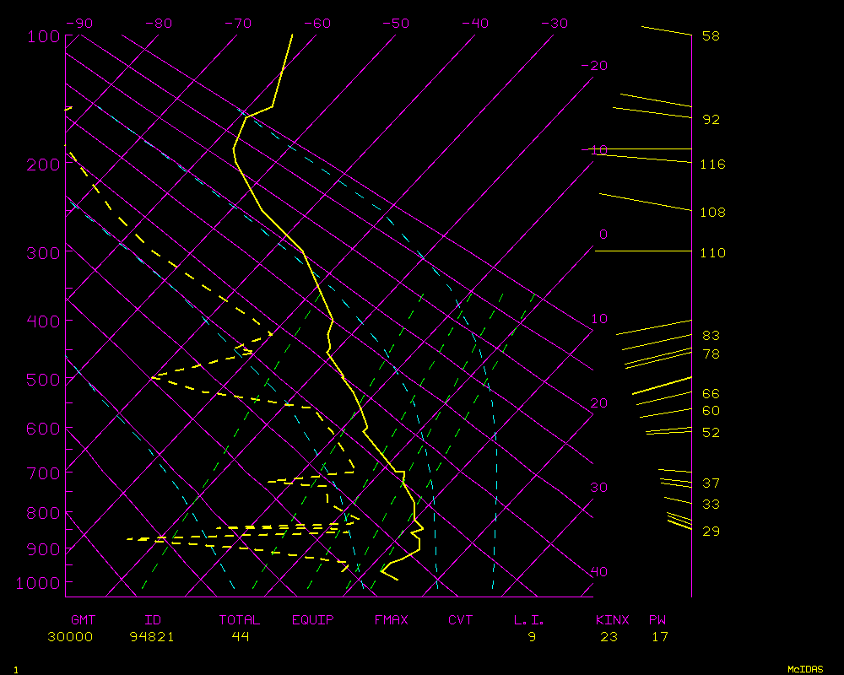The height and width of the screenshot is (675, 844).
Task: Click the McIDAS label in corner
Action: [x=806, y=669]
